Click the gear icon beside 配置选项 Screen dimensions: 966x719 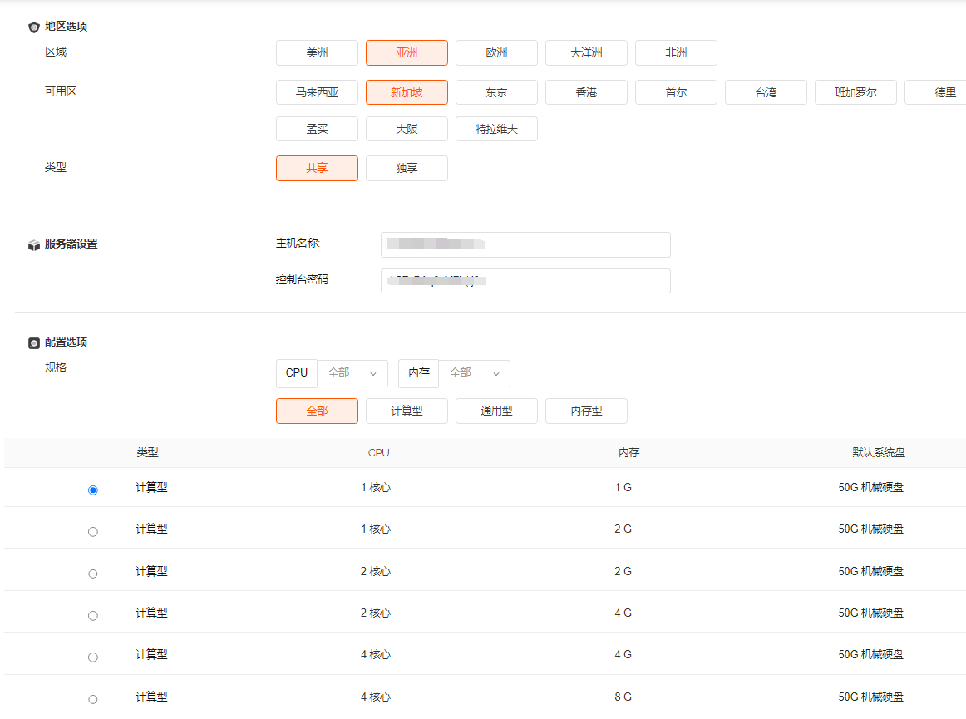click(34, 343)
